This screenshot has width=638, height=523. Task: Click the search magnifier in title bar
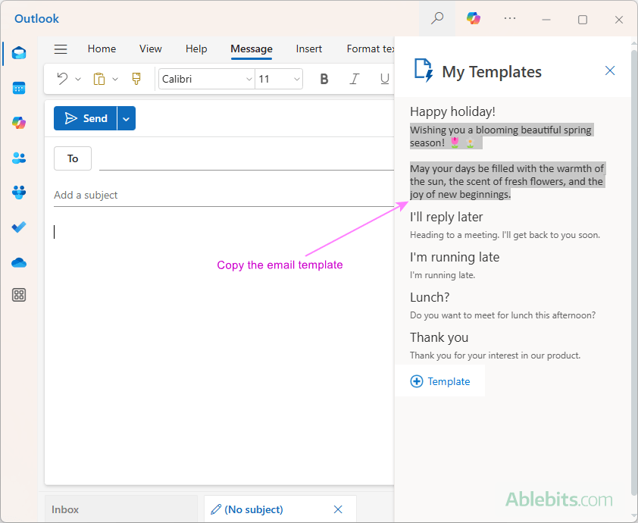coord(437,18)
